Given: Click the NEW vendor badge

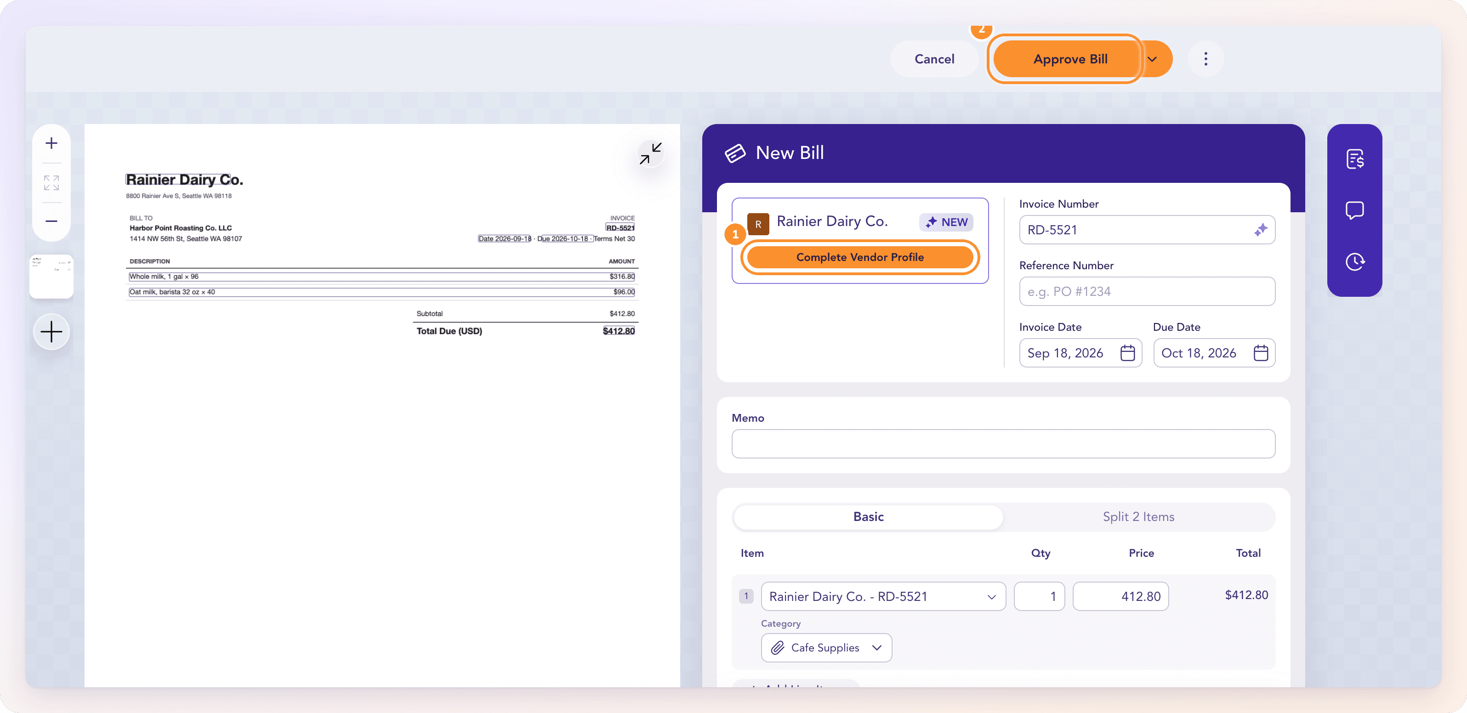Looking at the screenshot, I should click(946, 222).
